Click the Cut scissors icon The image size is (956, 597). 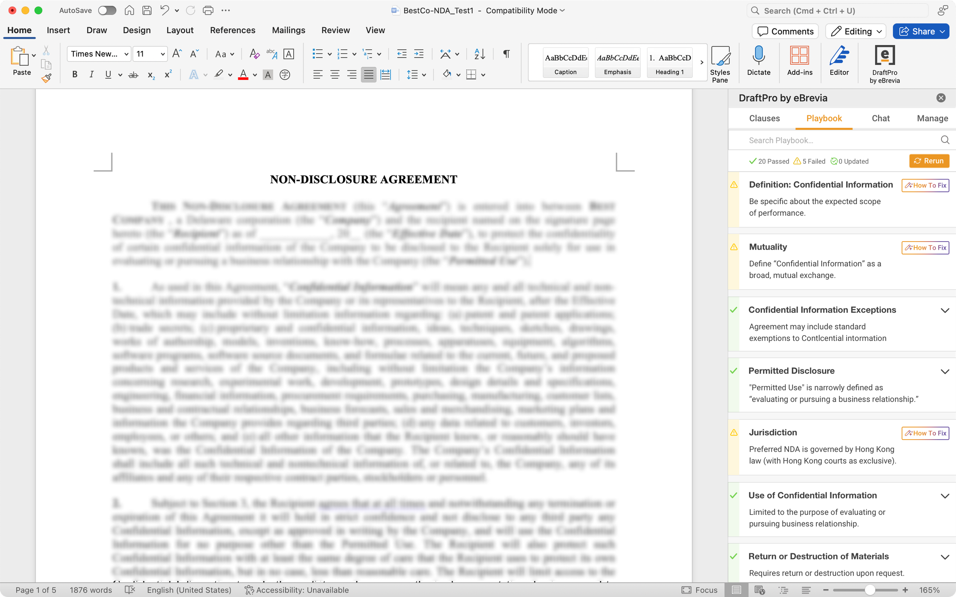tap(46, 50)
